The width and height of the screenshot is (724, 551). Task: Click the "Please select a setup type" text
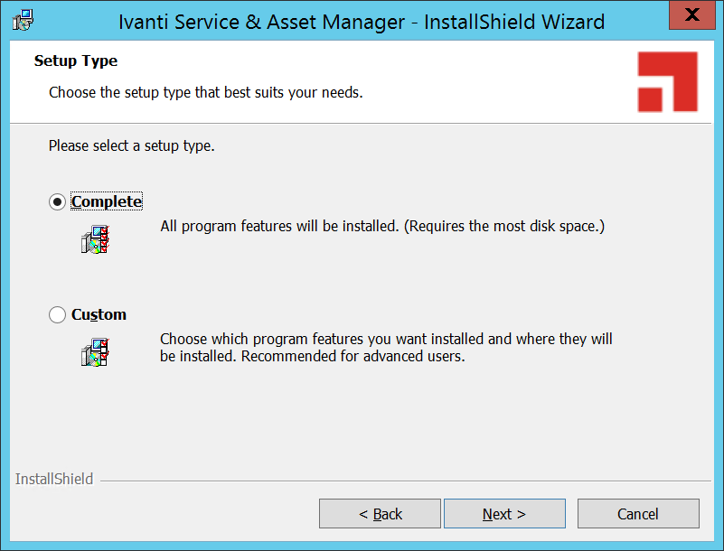(132, 145)
